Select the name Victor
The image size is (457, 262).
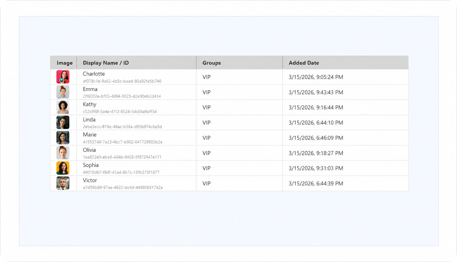pyautogui.click(x=90, y=180)
